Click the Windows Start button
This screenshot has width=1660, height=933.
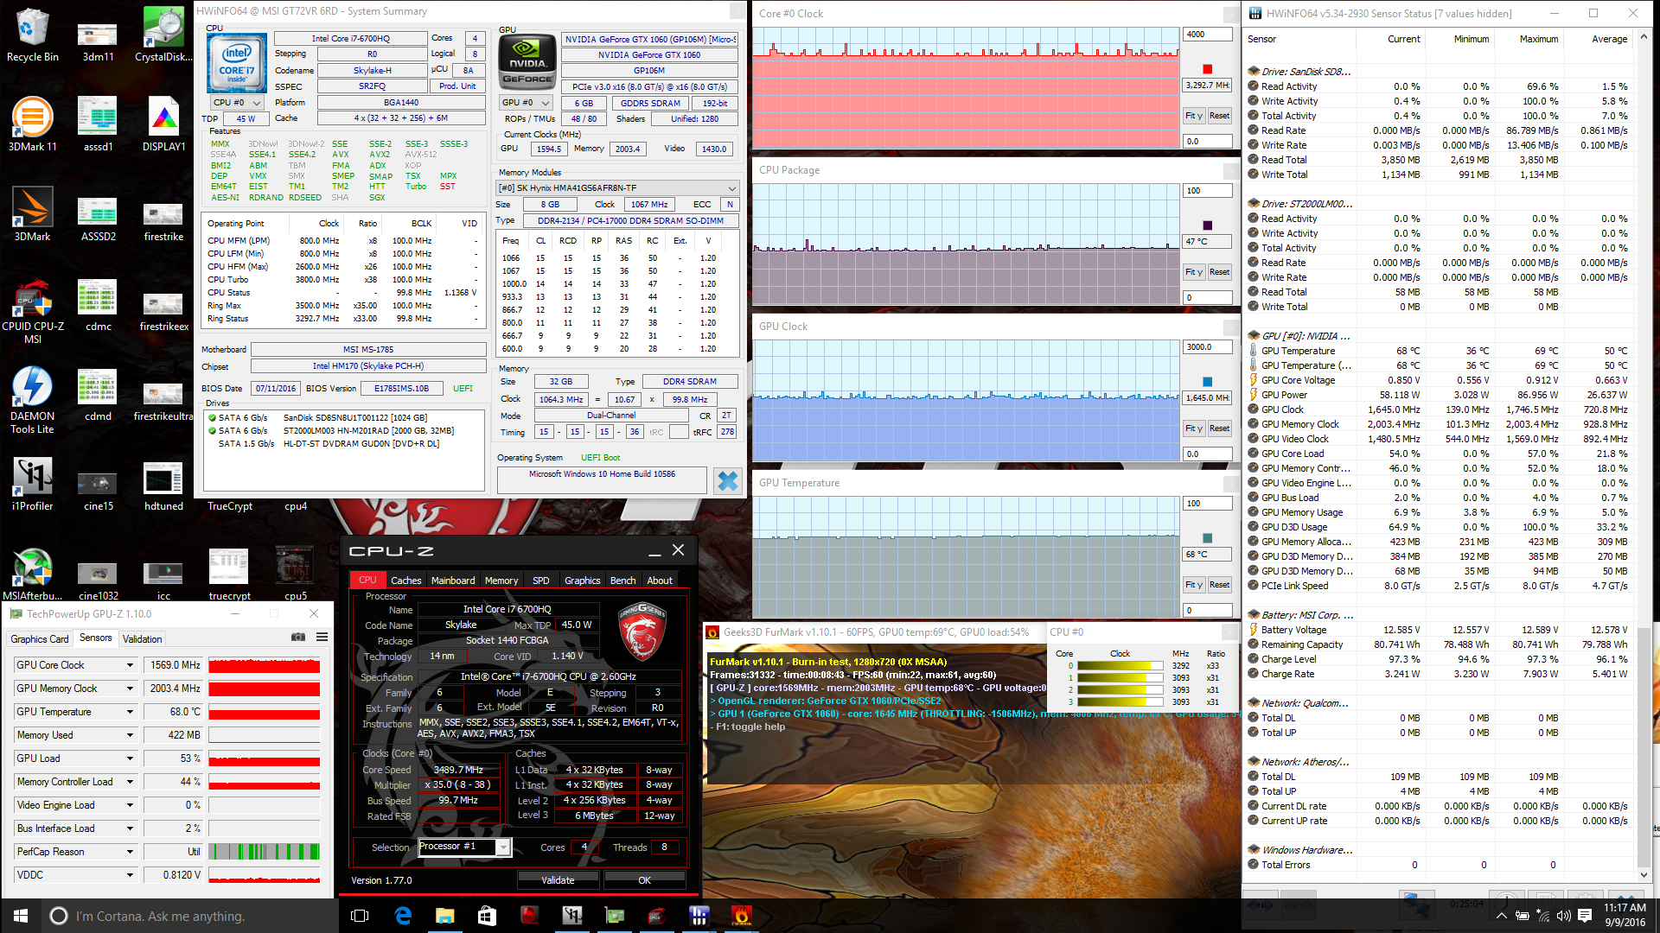coord(21,916)
